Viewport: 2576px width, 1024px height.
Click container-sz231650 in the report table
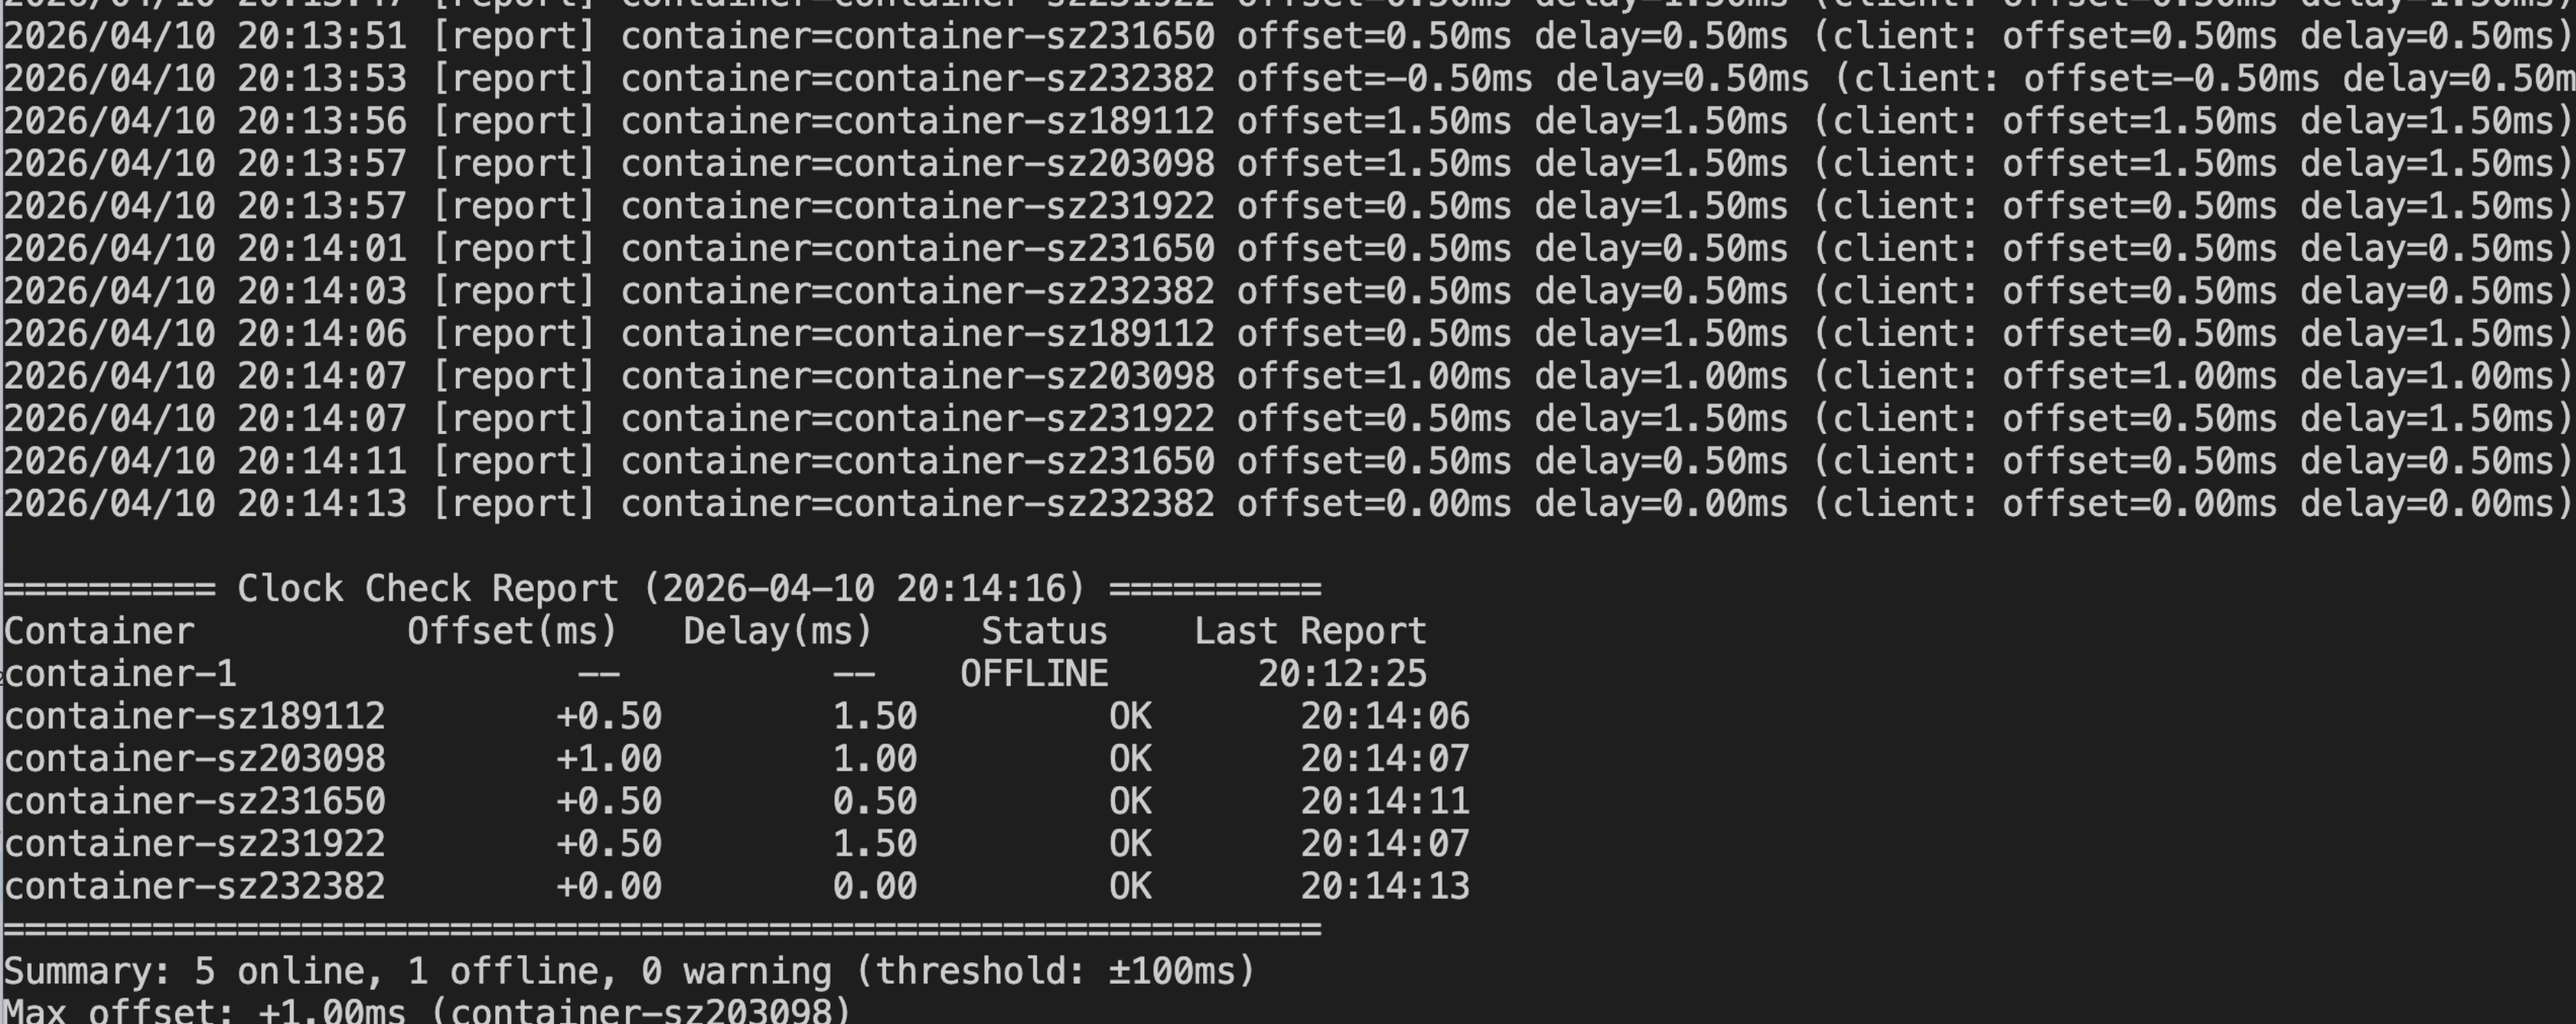click(195, 802)
